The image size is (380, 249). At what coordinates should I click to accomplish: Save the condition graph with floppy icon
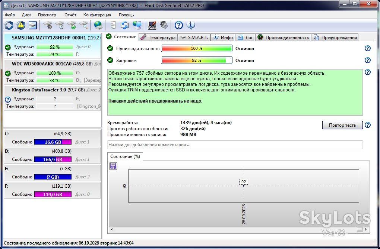113,166
